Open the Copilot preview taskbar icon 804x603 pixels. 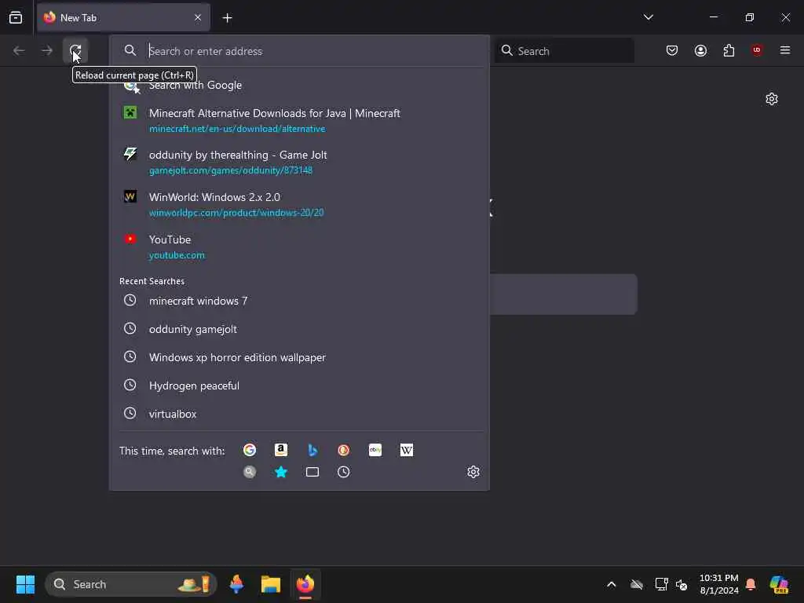(780, 584)
